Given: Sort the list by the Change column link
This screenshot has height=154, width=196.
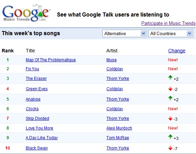Looking at the screenshot, I should tap(177, 51).
